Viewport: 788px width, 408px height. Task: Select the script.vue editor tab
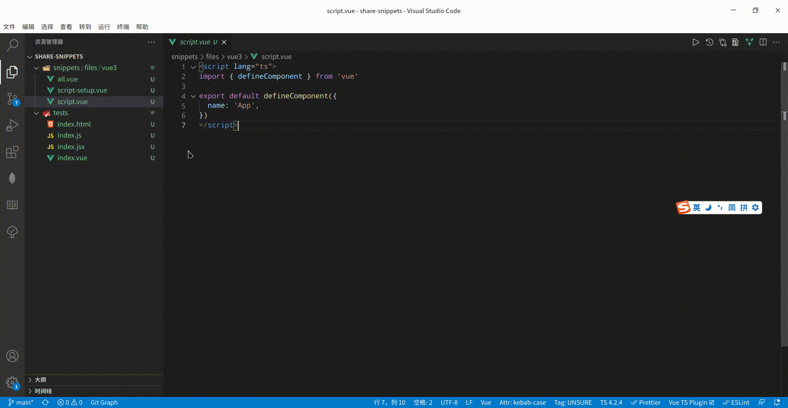[x=198, y=42]
